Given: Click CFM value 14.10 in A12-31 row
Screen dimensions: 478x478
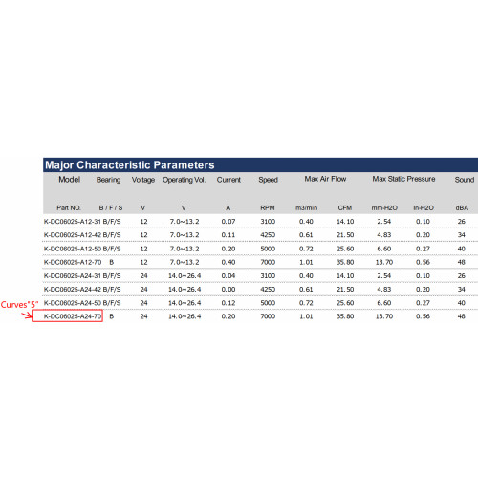Looking at the screenshot, I should pyautogui.click(x=345, y=222).
